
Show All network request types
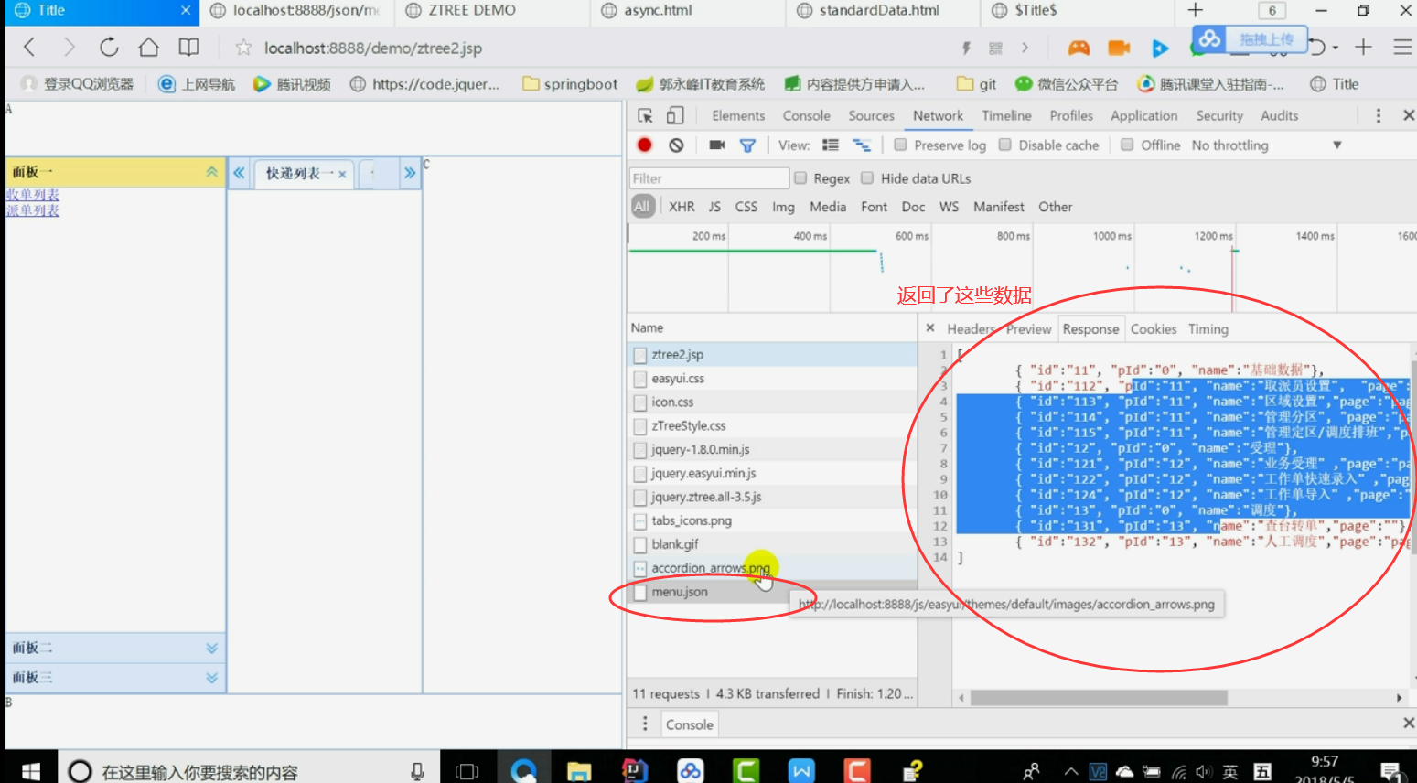pos(642,207)
